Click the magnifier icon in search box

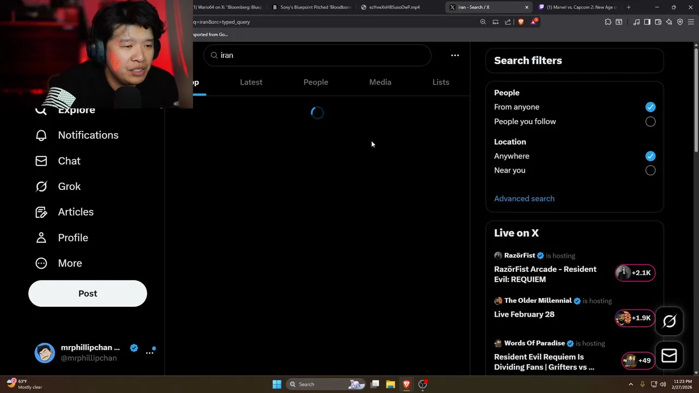click(x=214, y=55)
